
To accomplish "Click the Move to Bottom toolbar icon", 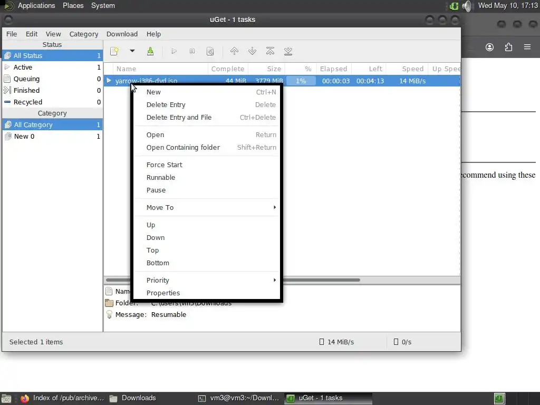I will [288, 51].
